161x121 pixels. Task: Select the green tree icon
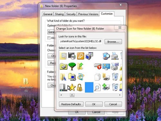pyautogui.click(x=72, y=66)
